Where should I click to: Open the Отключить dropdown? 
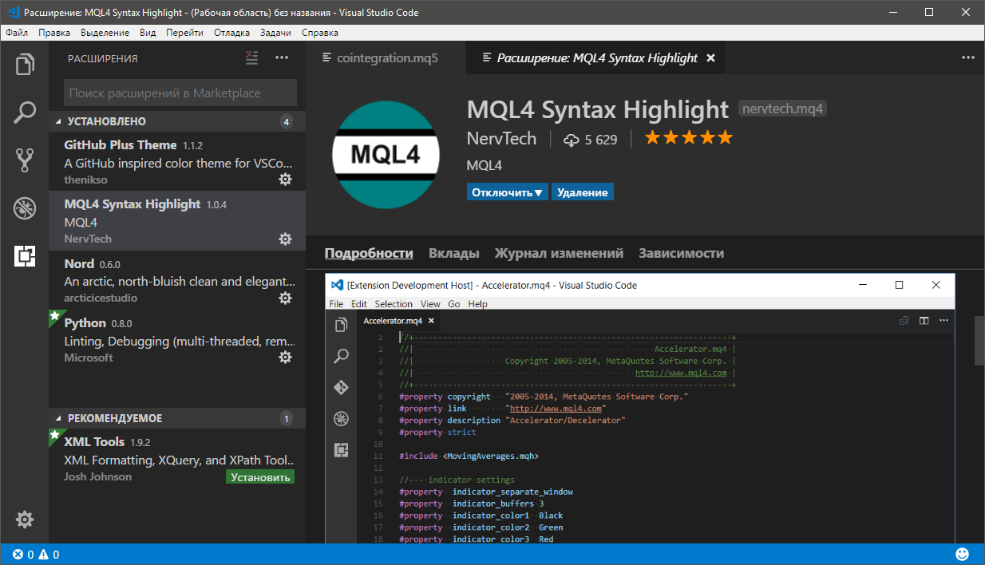pos(508,192)
